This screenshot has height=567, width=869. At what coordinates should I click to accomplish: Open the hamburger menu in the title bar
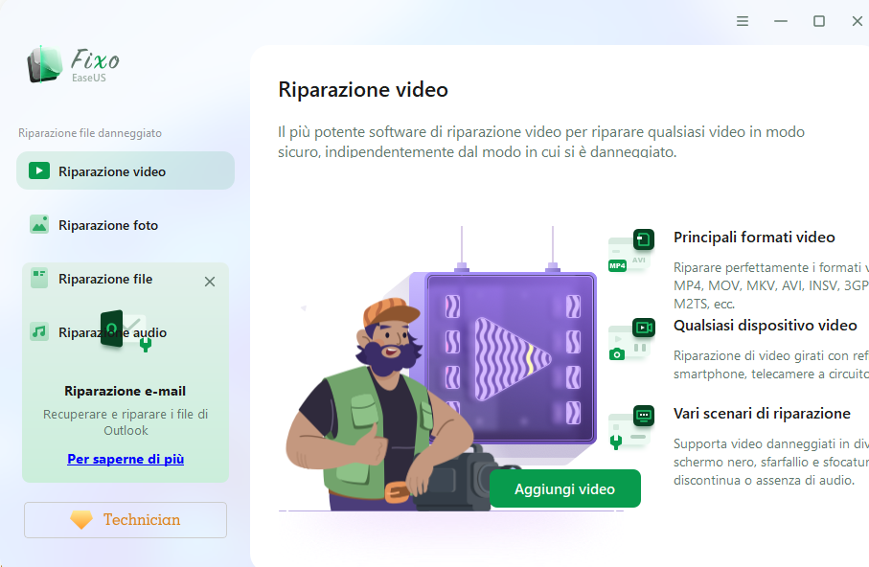click(x=743, y=21)
